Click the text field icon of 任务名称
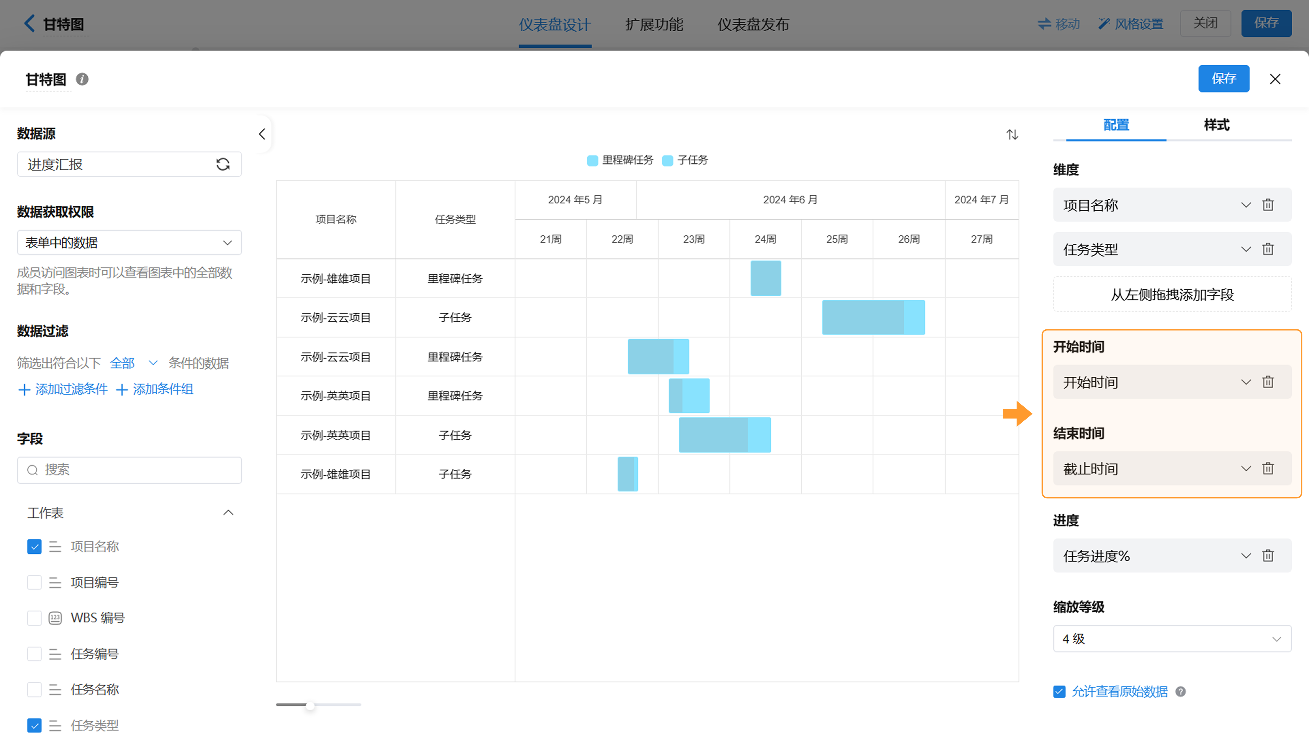This screenshot has width=1309, height=735. [x=55, y=690]
